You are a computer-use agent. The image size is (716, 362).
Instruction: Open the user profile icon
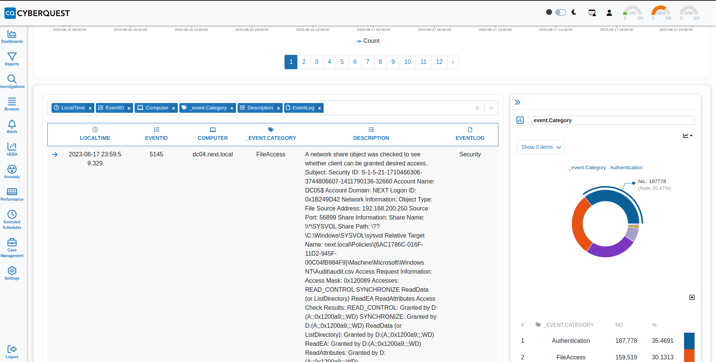[609, 13]
